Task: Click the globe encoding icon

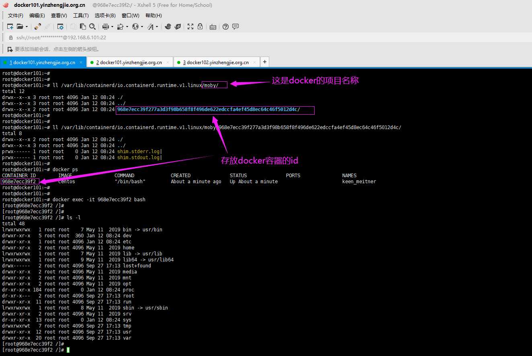Action: coord(135,26)
